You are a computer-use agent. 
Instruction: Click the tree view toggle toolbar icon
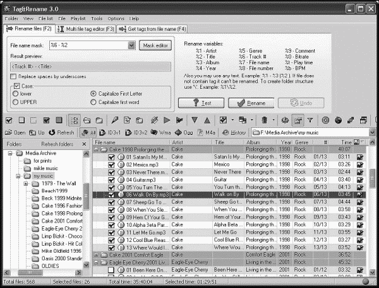[x=75, y=120]
